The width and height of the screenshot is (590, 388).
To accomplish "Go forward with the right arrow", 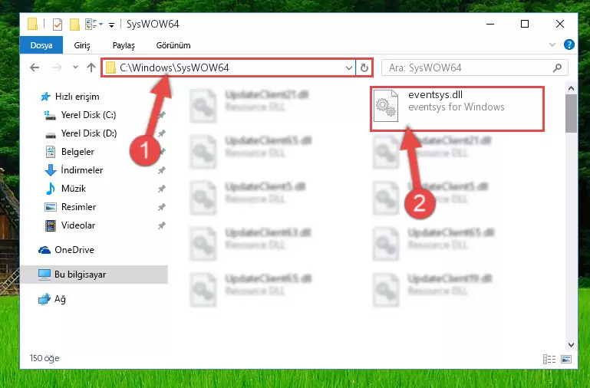I will point(57,67).
